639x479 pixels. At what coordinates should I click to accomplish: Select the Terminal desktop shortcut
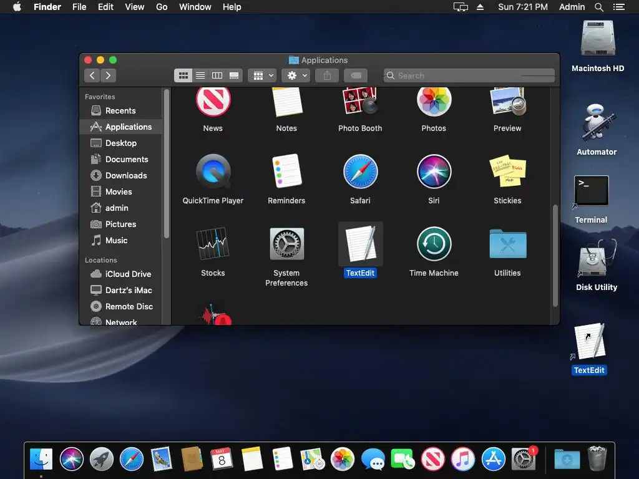click(x=592, y=191)
